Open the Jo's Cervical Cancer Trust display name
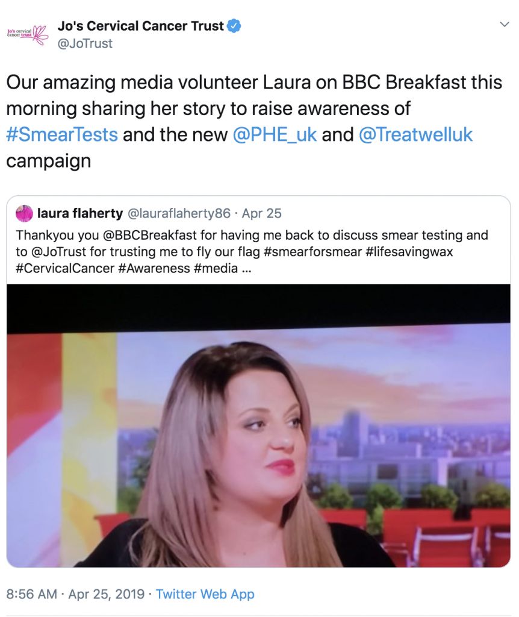This screenshot has height=617, width=519. tap(141, 26)
